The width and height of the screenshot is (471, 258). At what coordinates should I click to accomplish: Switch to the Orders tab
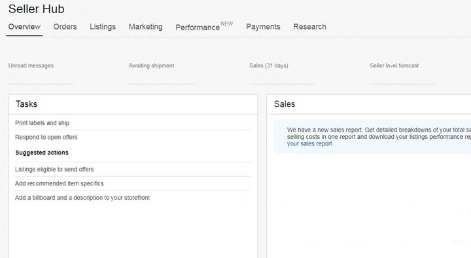point(65,27)
